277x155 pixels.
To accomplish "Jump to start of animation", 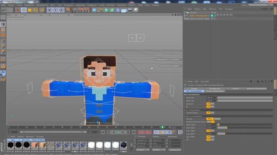I will pyautogui.click(x=103, y=132).
